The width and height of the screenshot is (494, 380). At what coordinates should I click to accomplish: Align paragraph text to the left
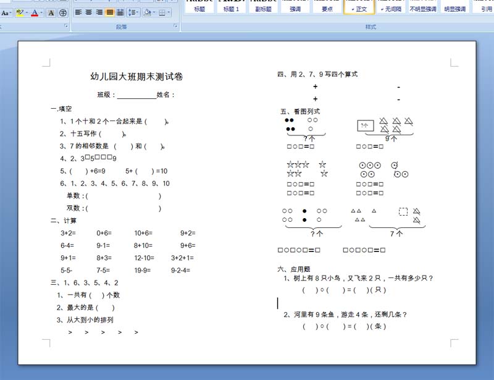[x=78, y=12]
